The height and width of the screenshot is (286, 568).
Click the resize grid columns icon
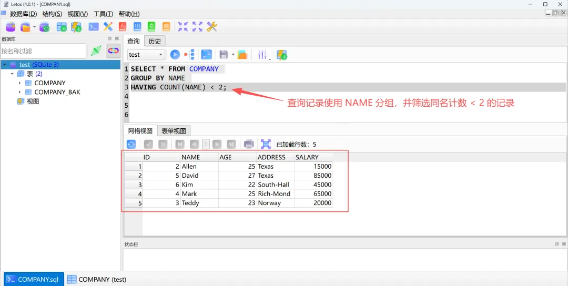pyautogui.click(x=266, y=144)
